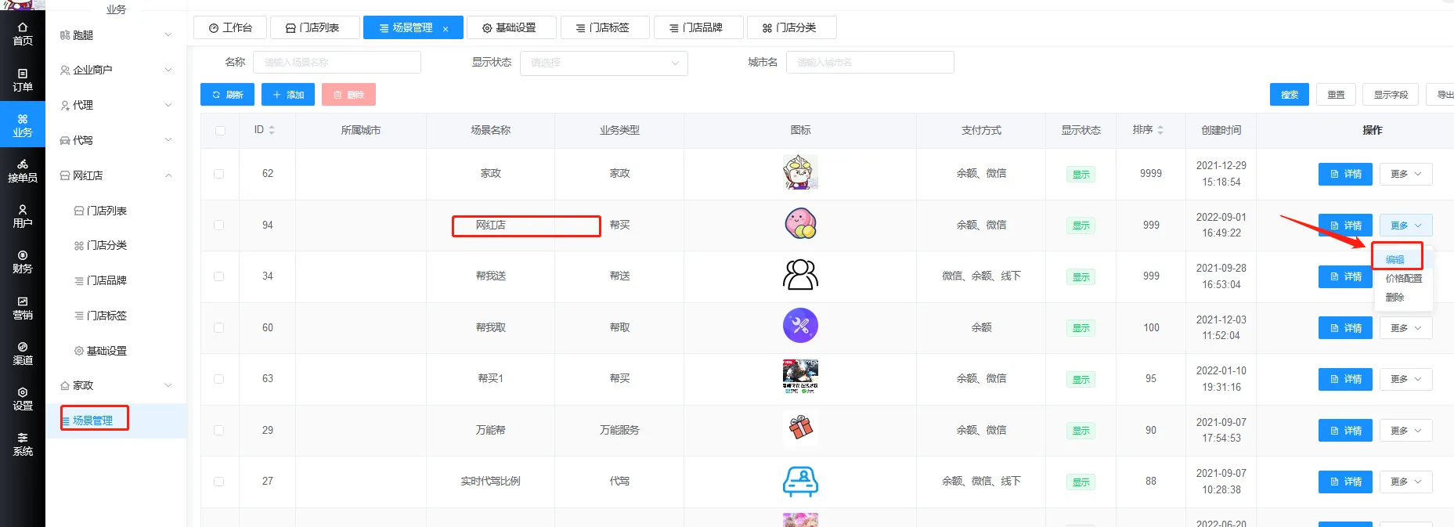Open the 首页 home icon in sidebar
Screen dimensions: 1454x527
(x=23, y=33)
